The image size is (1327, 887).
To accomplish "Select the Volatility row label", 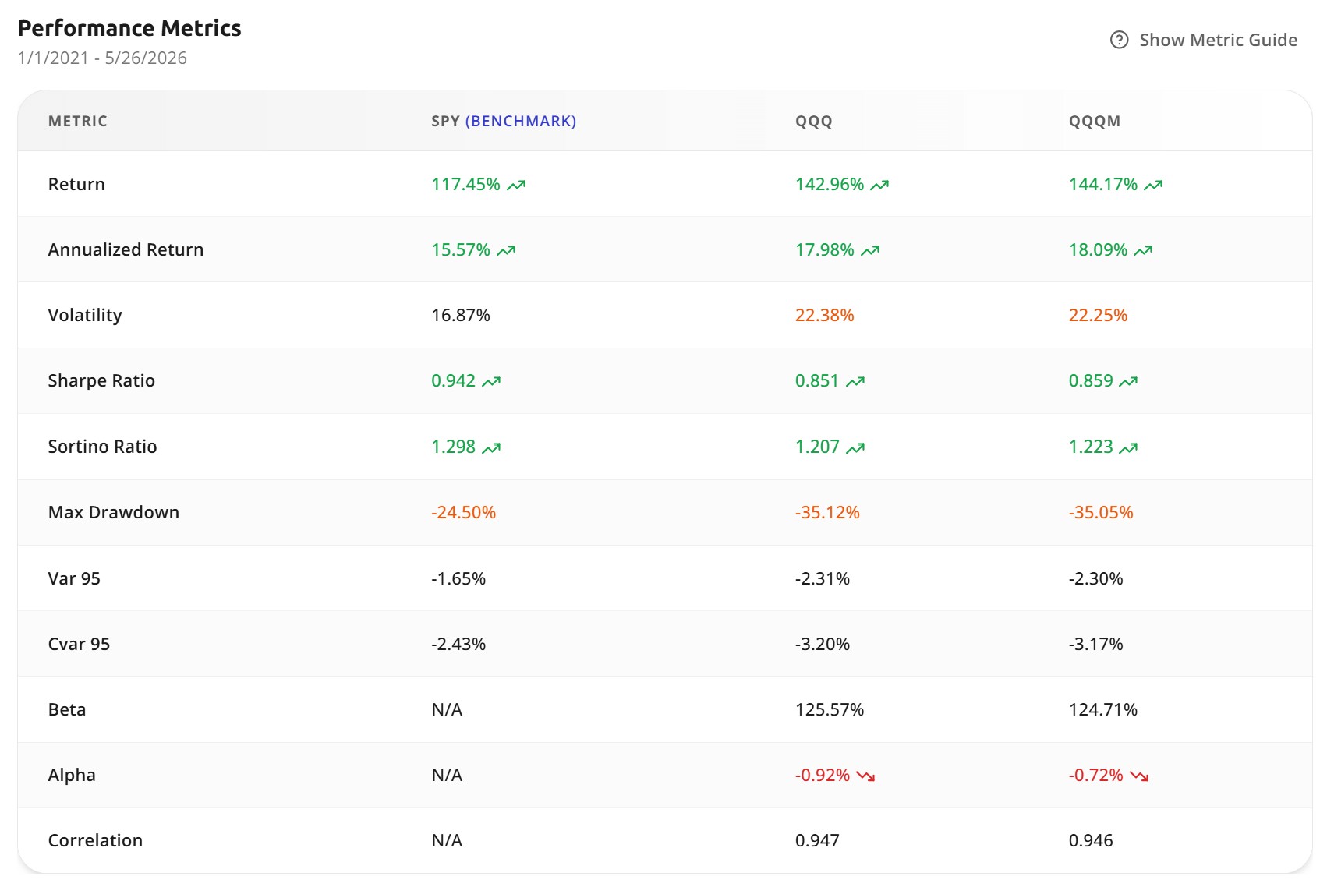I will pyautogui.click(x=85, y=315).
